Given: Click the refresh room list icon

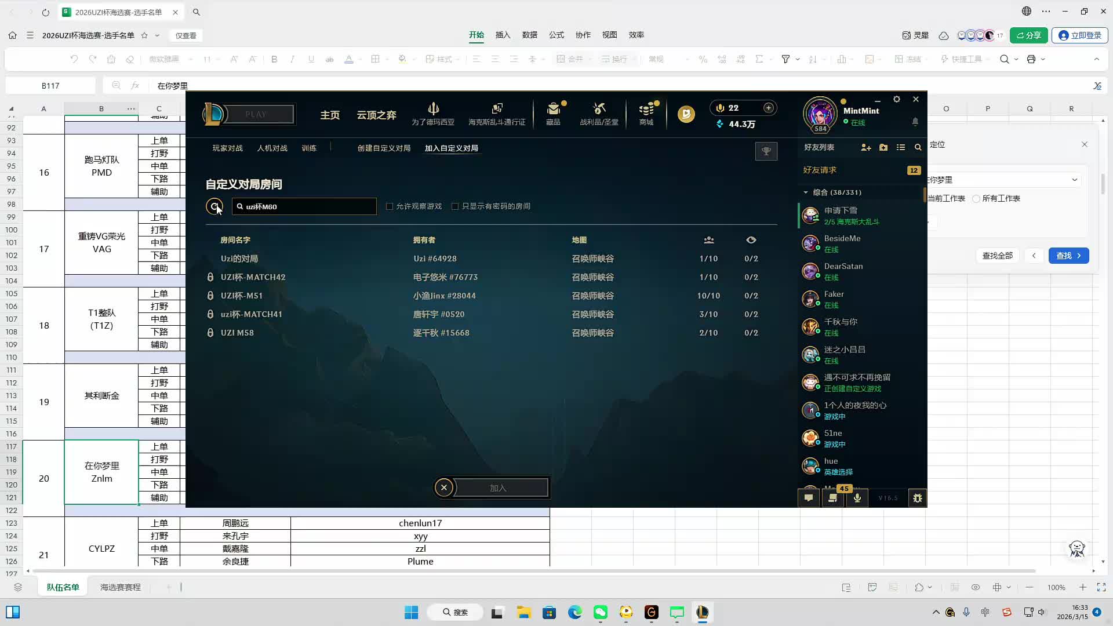Looking at the screenshot, I should point(214,206).
